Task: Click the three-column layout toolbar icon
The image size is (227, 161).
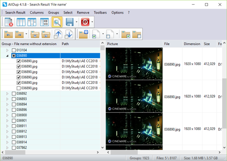Action: point(21,22)
